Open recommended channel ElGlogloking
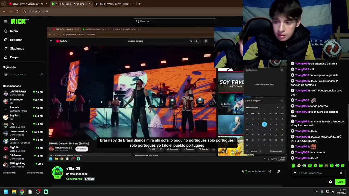The height and width of the screenshot is (196, 349). click(x=23, y=165)
